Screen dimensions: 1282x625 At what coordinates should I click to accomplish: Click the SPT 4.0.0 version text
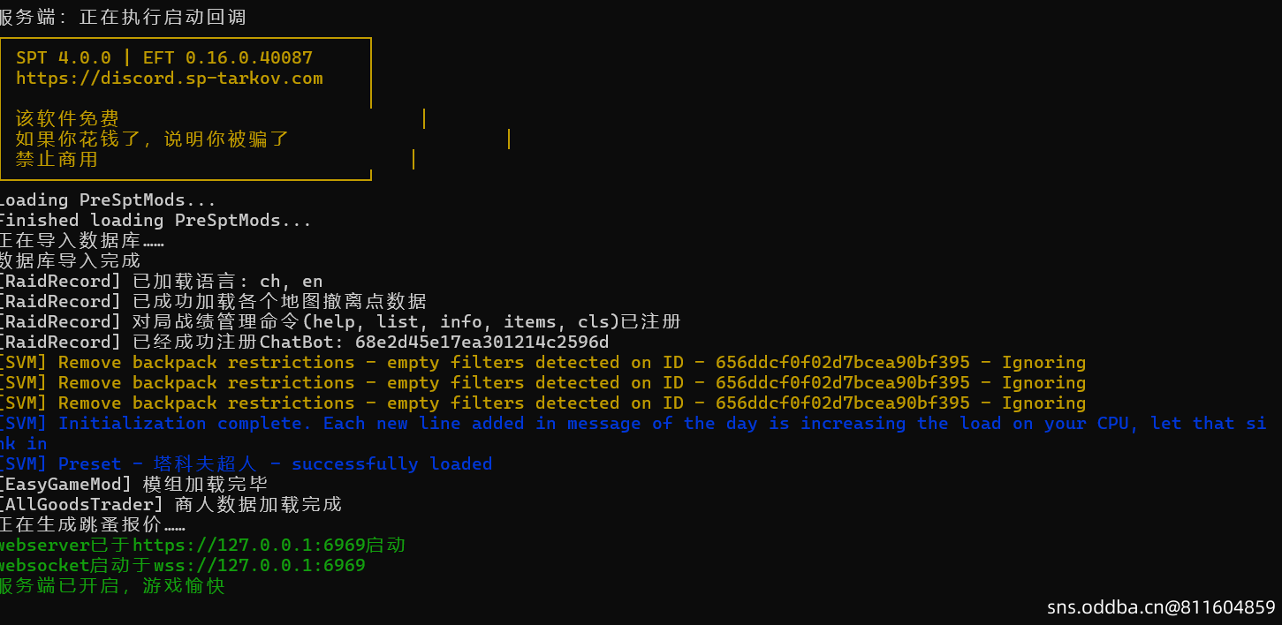(64, 58)
